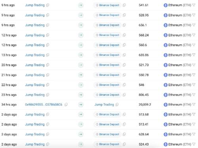Screen dimensions: 198x148
Task: Open Jump Trading sender in 560.6 row
Action: click(35, 45)
